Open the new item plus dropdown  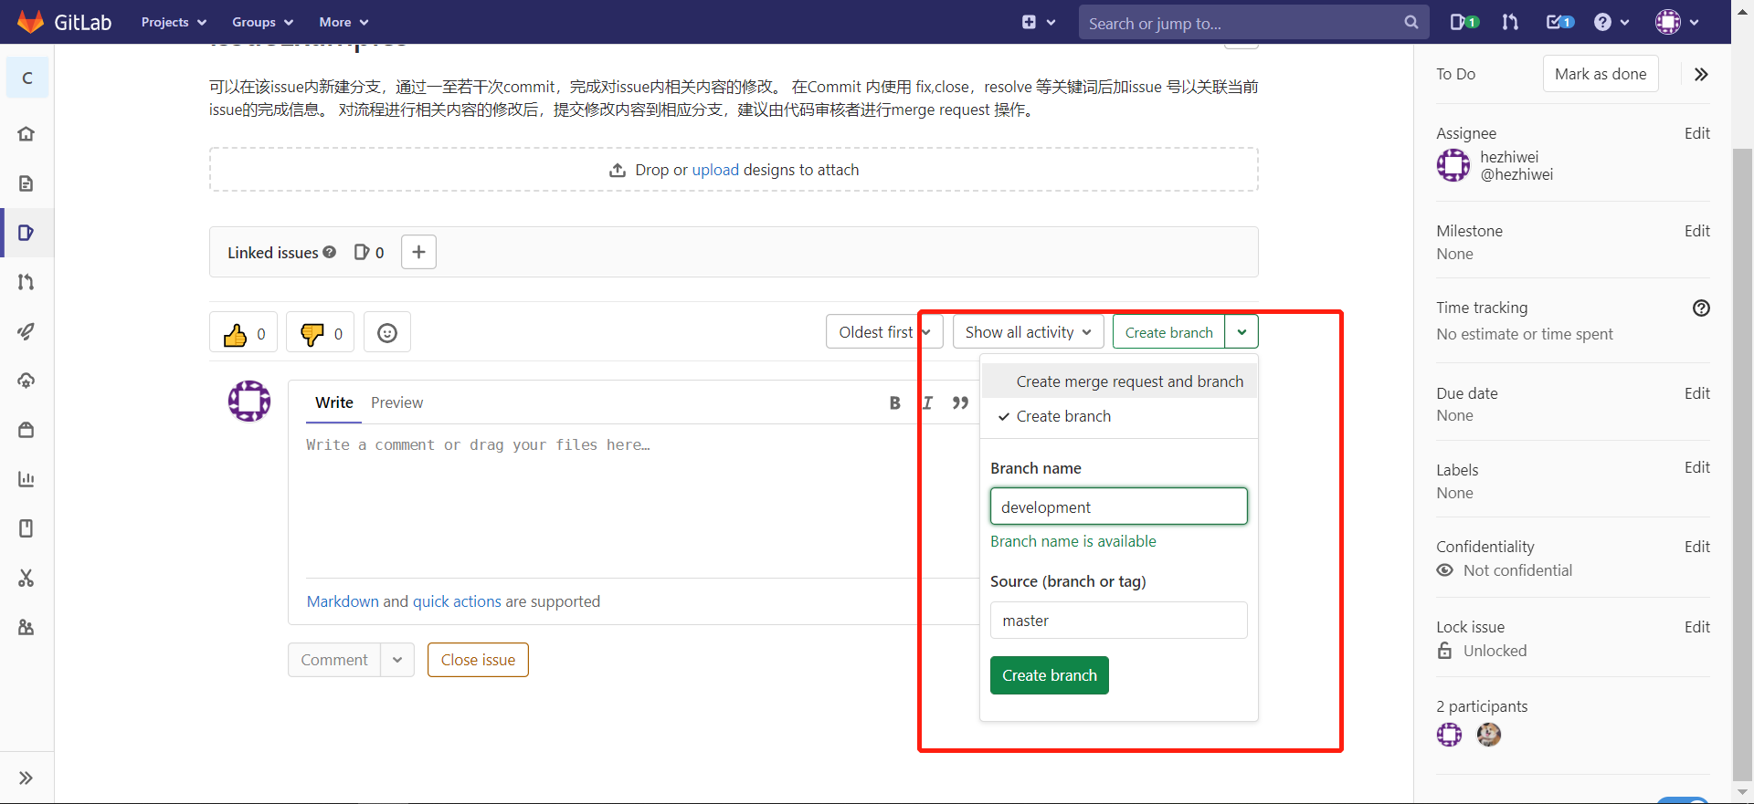coord(1039,22)
